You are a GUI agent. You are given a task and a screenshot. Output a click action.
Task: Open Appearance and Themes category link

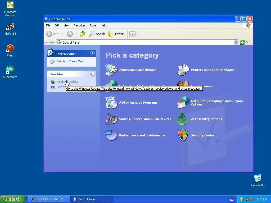pyautogui.click(x=138, y=70)
